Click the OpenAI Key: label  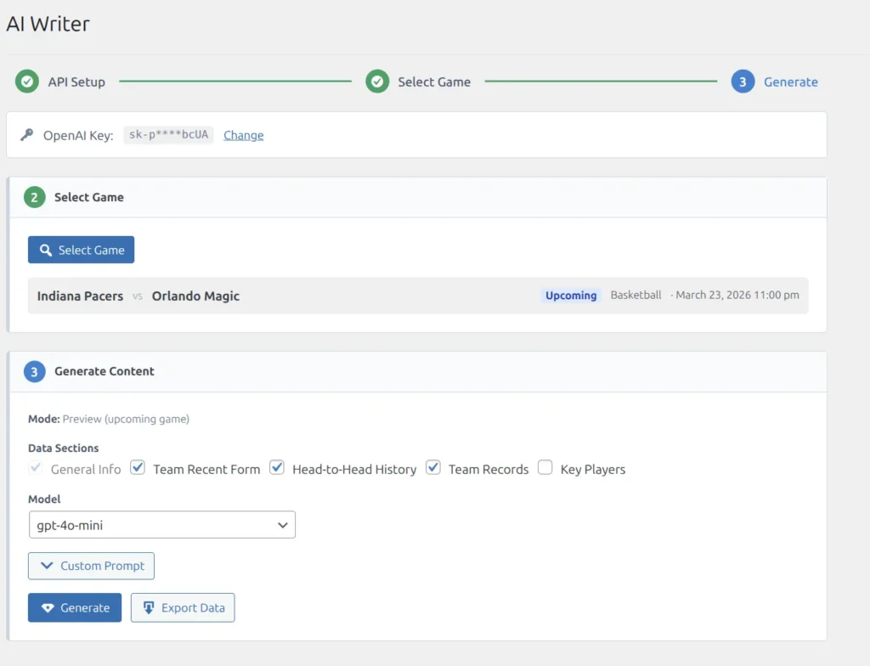[x=78, y=135]
